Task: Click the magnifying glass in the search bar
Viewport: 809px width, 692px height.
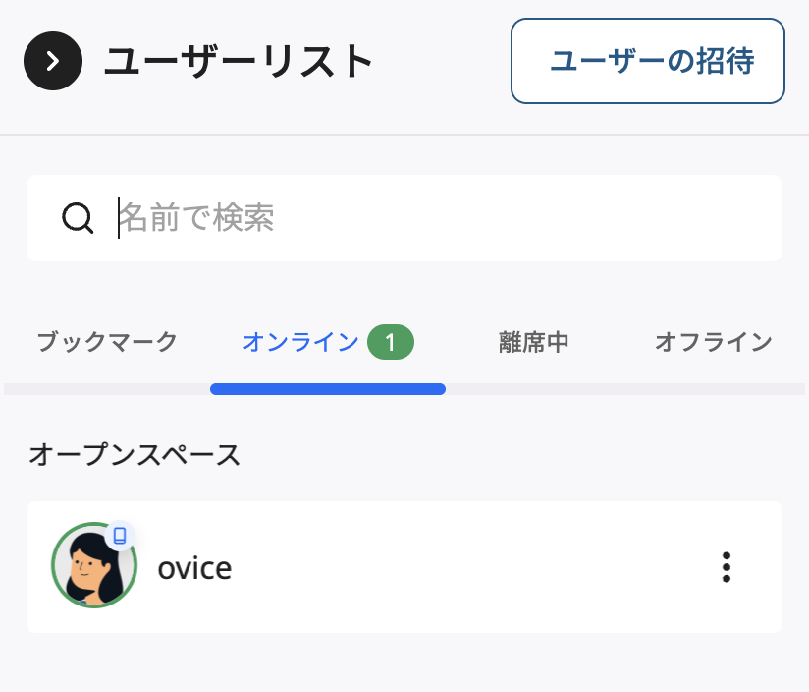Action: pos(77,218)
